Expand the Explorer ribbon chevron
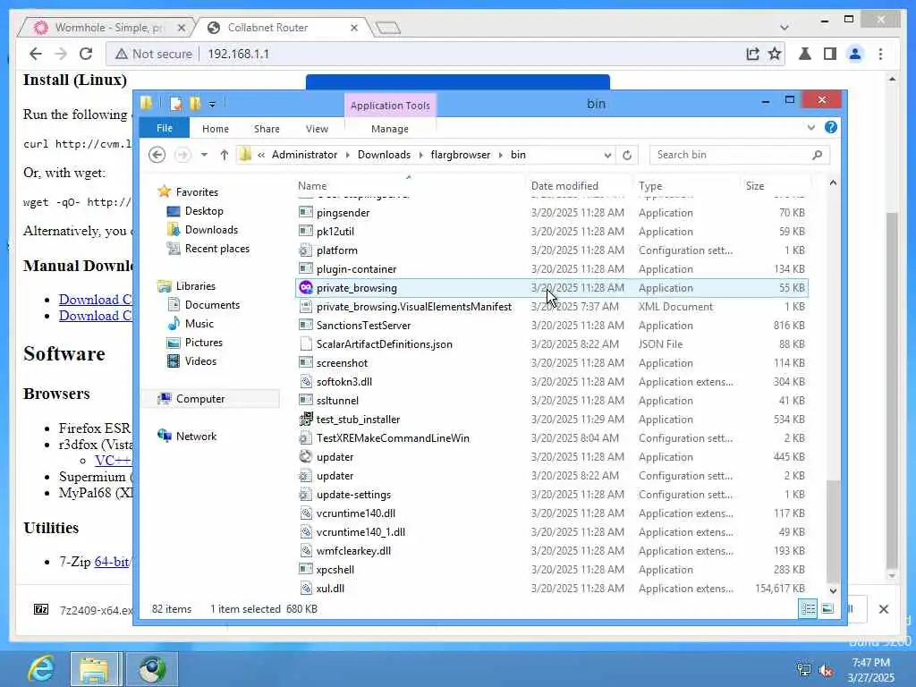 810,127
